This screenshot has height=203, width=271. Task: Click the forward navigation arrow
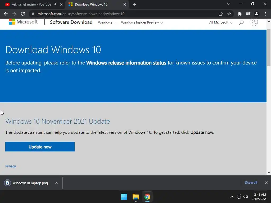[x=14, y=14]
